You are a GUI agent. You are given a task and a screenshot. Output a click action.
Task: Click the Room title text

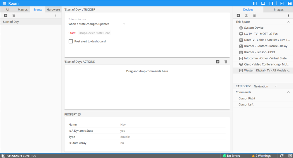pyautogui.click(x=13, y=3)
